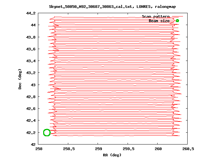211x158 pixels.
Task: Click the 44.2 Dec axis tick label
Action: pyautogui.click(x=31, y=13)
